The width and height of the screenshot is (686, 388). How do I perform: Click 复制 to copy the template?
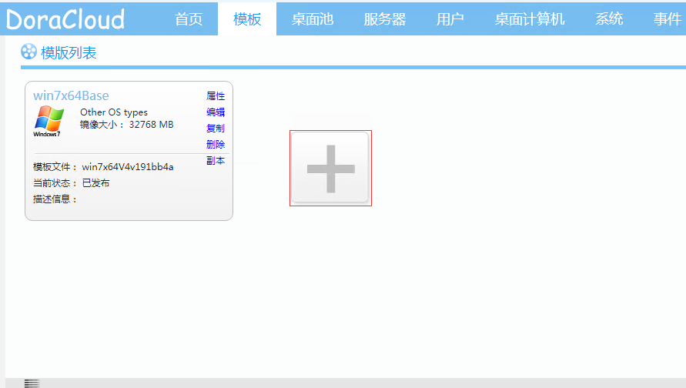[x=216, y=129]
